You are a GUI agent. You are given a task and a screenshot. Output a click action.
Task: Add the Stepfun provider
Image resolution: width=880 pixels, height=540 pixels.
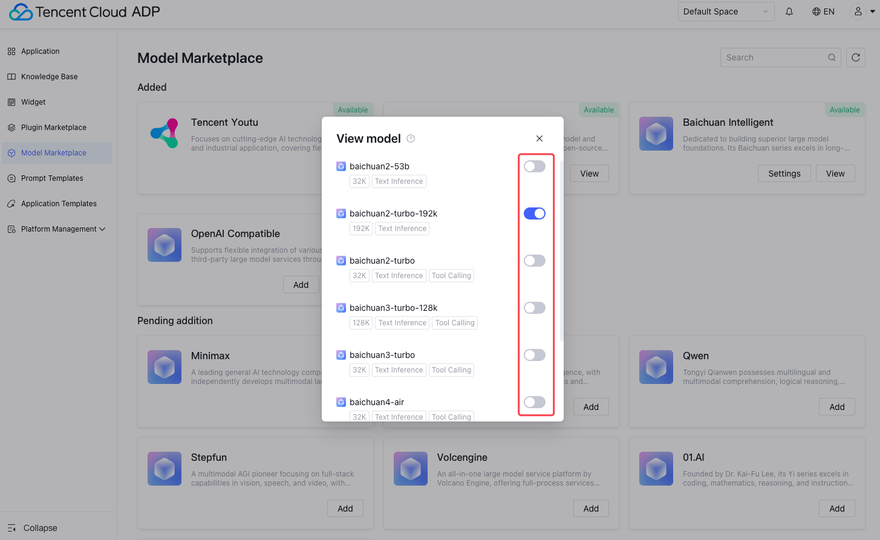(345, 509)
